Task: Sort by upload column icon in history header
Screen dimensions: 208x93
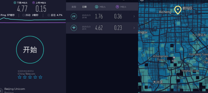Action: (x=117, y=7)
